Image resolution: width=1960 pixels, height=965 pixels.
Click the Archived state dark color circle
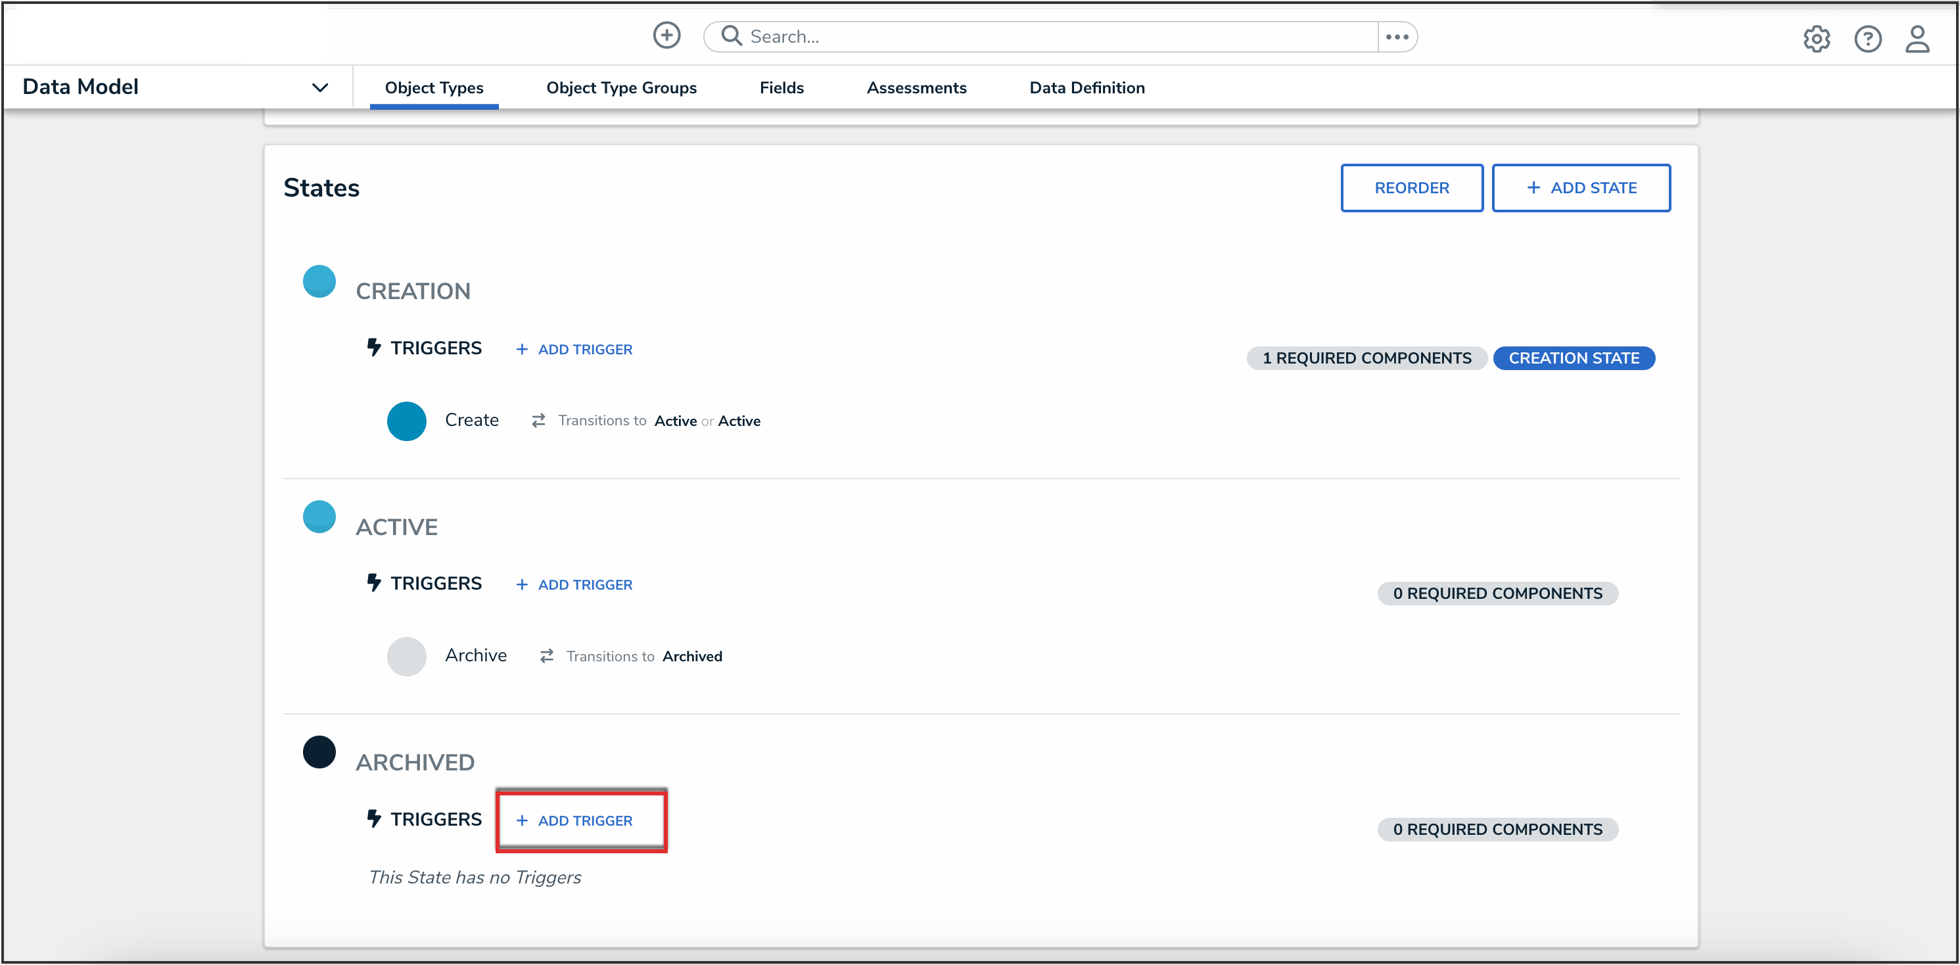(x=319, y=752)
